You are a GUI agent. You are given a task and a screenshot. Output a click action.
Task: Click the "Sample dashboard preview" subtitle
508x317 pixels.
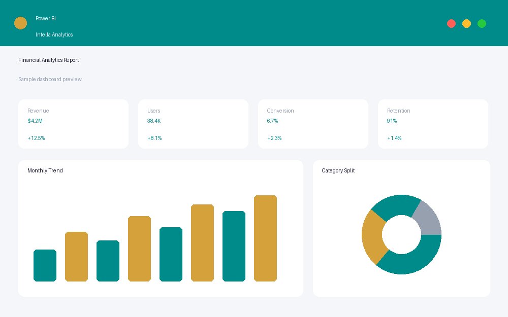pyautogui.click(x=50, y=79)
